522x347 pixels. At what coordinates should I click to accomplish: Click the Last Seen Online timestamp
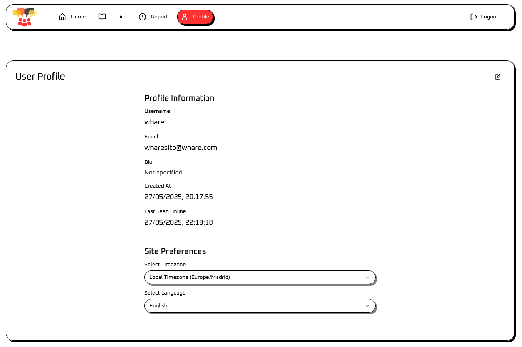[178, 222]
